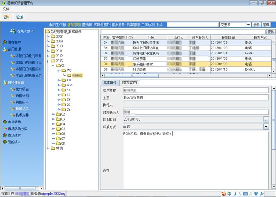This screenshot has width=276, height=197.
Task: Collapse the 2013 folder node
Action: [48, 61]
